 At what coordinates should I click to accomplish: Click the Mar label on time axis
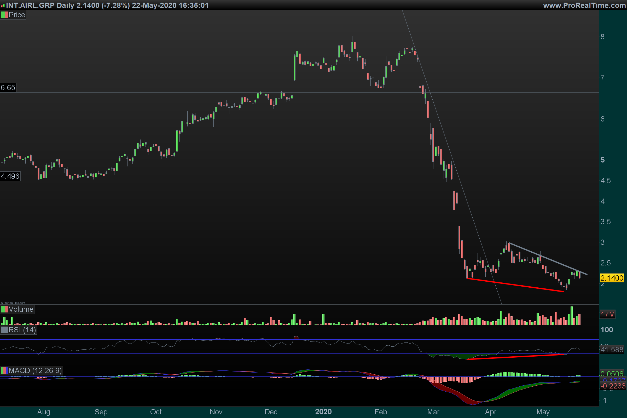[x=433, y=412]
